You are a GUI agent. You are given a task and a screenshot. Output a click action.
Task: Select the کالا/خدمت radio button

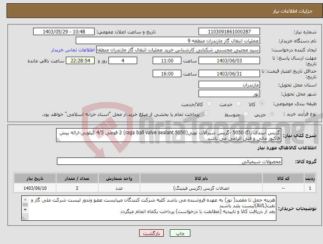tap(209, 104)
